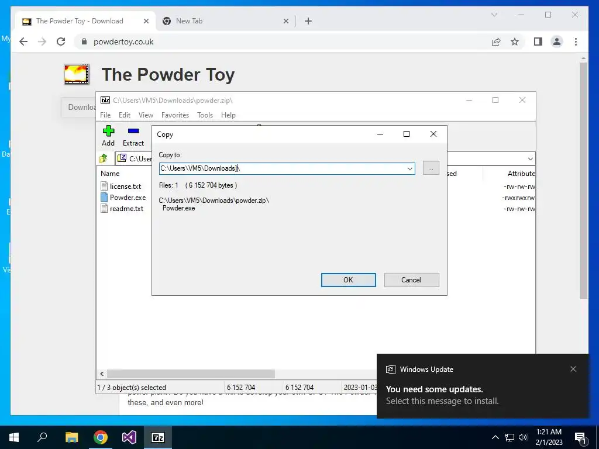Go back in Chrome browser
The image size is (599, 449).
[x=23, y=42]
